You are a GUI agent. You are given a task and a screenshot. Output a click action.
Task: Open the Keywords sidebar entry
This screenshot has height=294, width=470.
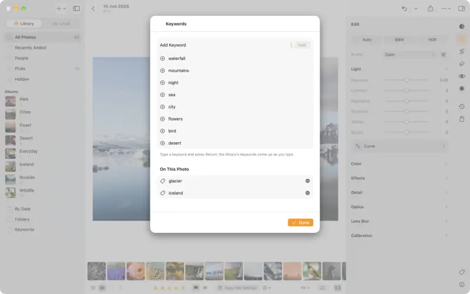tap(42, 229)
